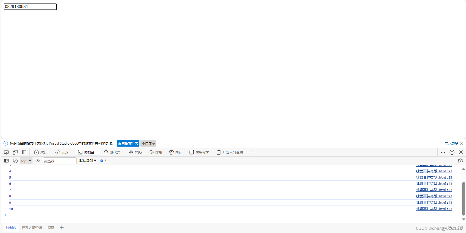Viewport: 466px width, 233px height.
Task: Click the info icon in the root folder banner
Action: [x=5, y=143]
